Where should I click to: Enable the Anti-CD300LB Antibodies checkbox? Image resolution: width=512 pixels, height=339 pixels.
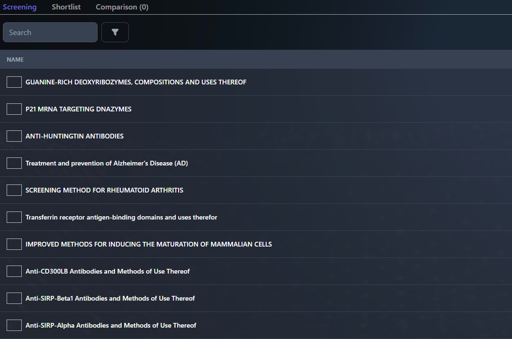[x=14, y=271]
